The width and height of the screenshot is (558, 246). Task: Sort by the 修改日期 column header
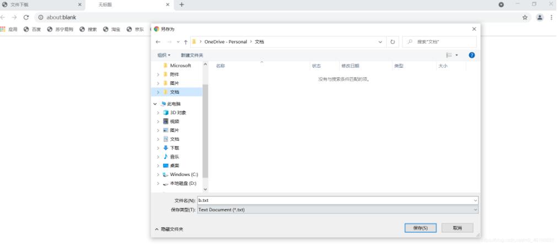[350, 66]
